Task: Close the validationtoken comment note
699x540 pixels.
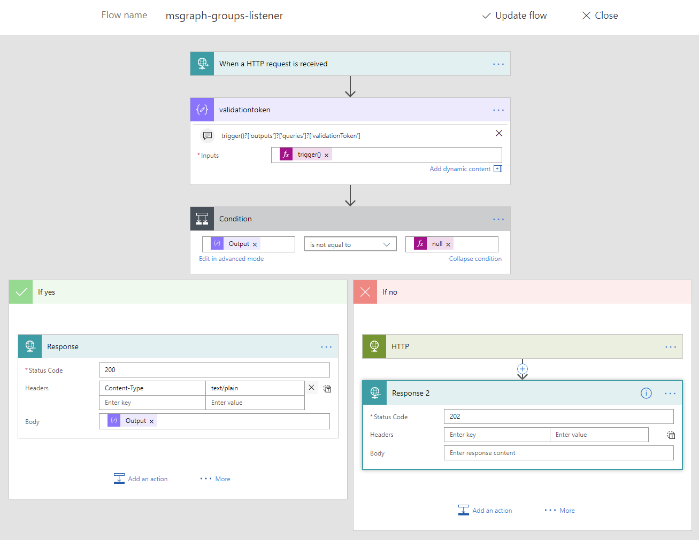Action: coord(499,133)
